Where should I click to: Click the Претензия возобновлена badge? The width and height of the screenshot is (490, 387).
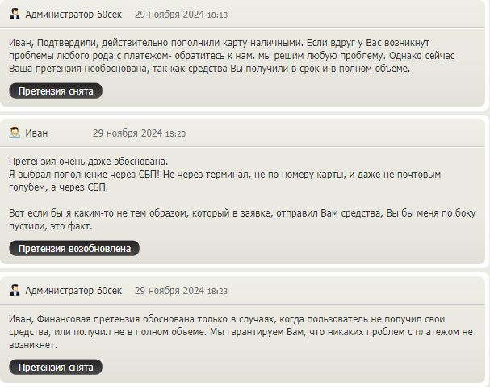[x=74, y=248]
